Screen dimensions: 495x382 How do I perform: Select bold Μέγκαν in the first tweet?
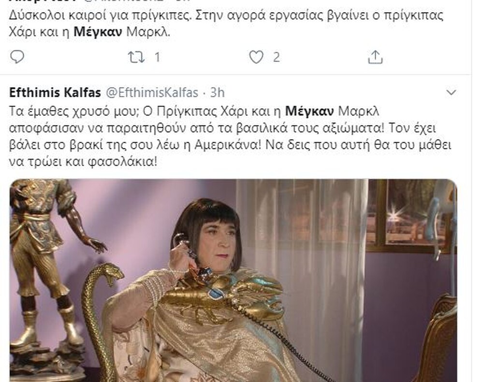click(x=98, y=32)
